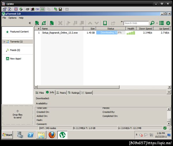Open the uTorrent Remote device icon
173x146 pixels.
coord(105,23)
